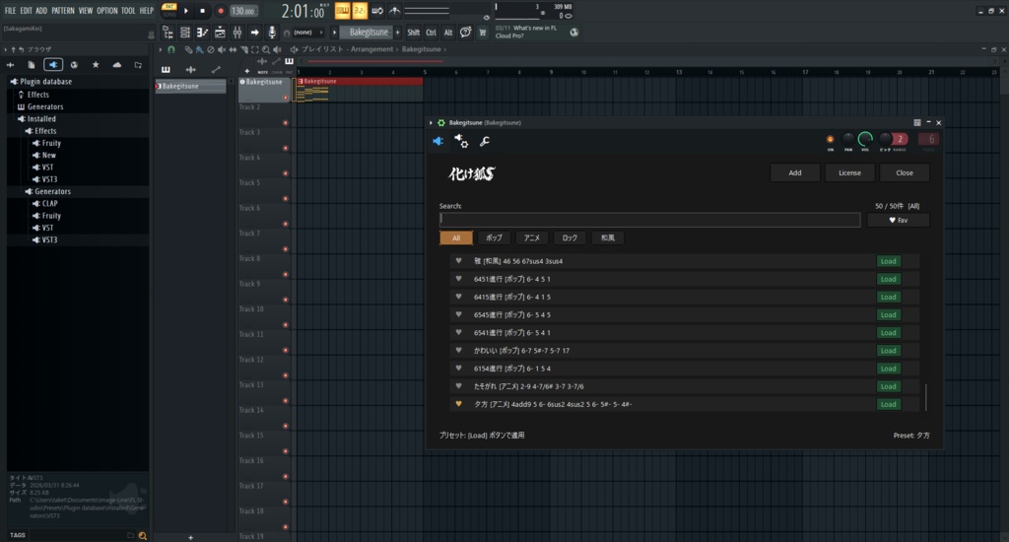1009x542 pixels.
Task: Click the blue plug icon in Bakegitsune window
Action: point(438,141)
